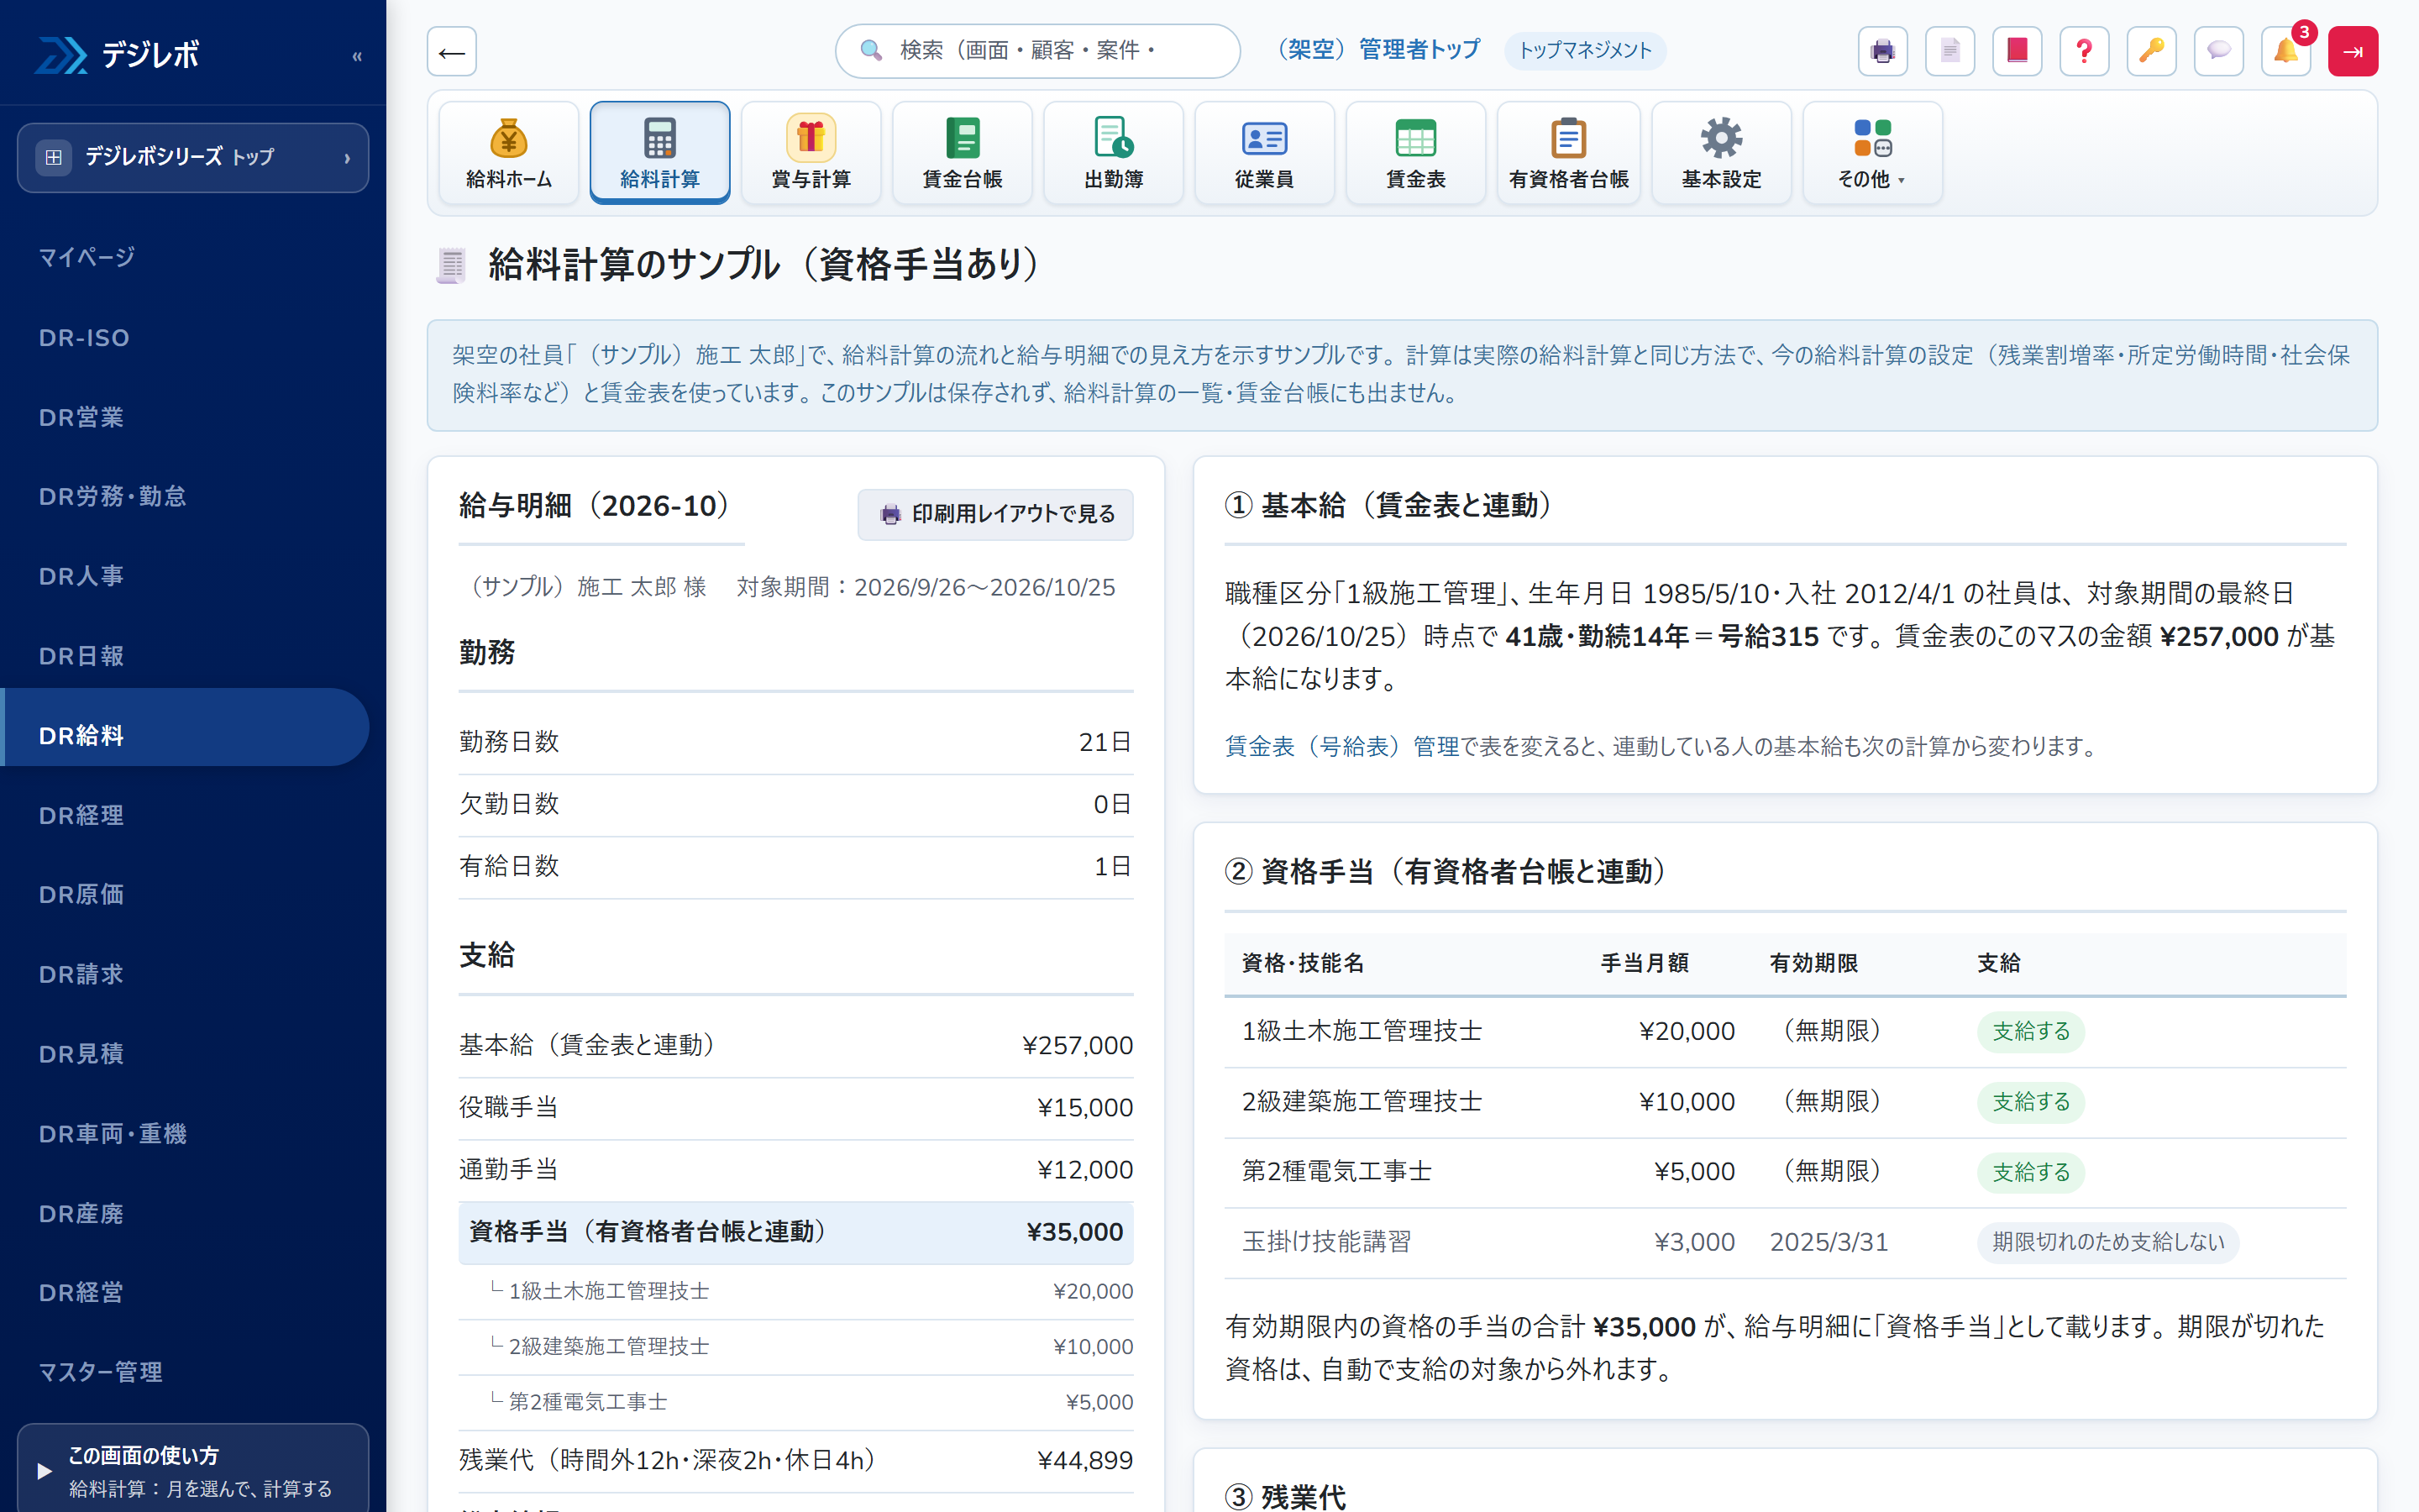Viewport: 2419px width, 1512px height.
Task: Click the search input field
Action: tap(1037, 51)
